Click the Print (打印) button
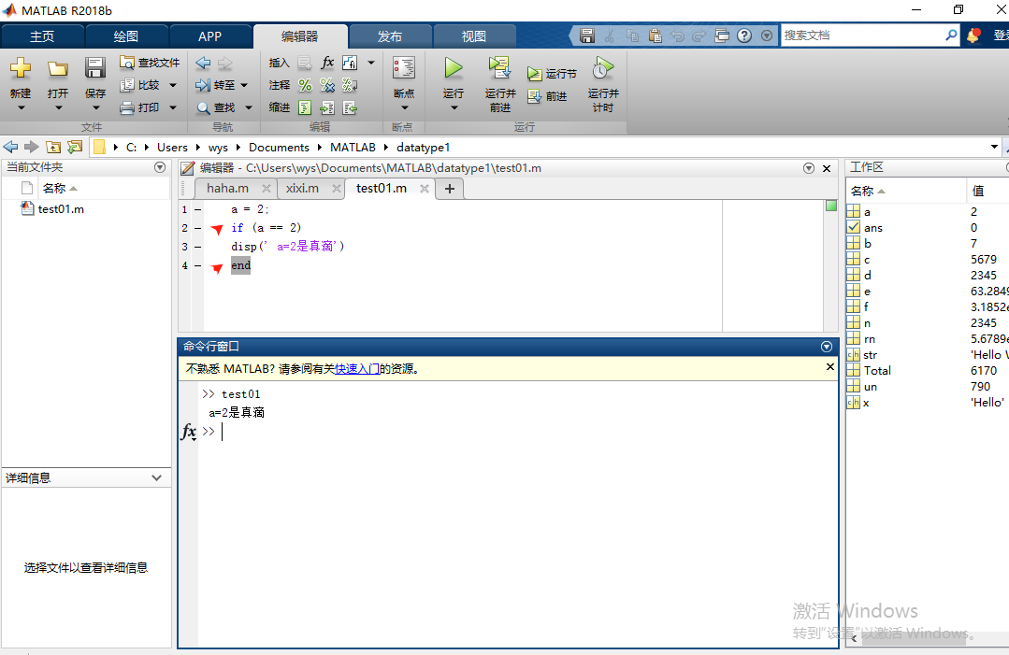This screenshot has height=655, width=1009. coord(140,107)
